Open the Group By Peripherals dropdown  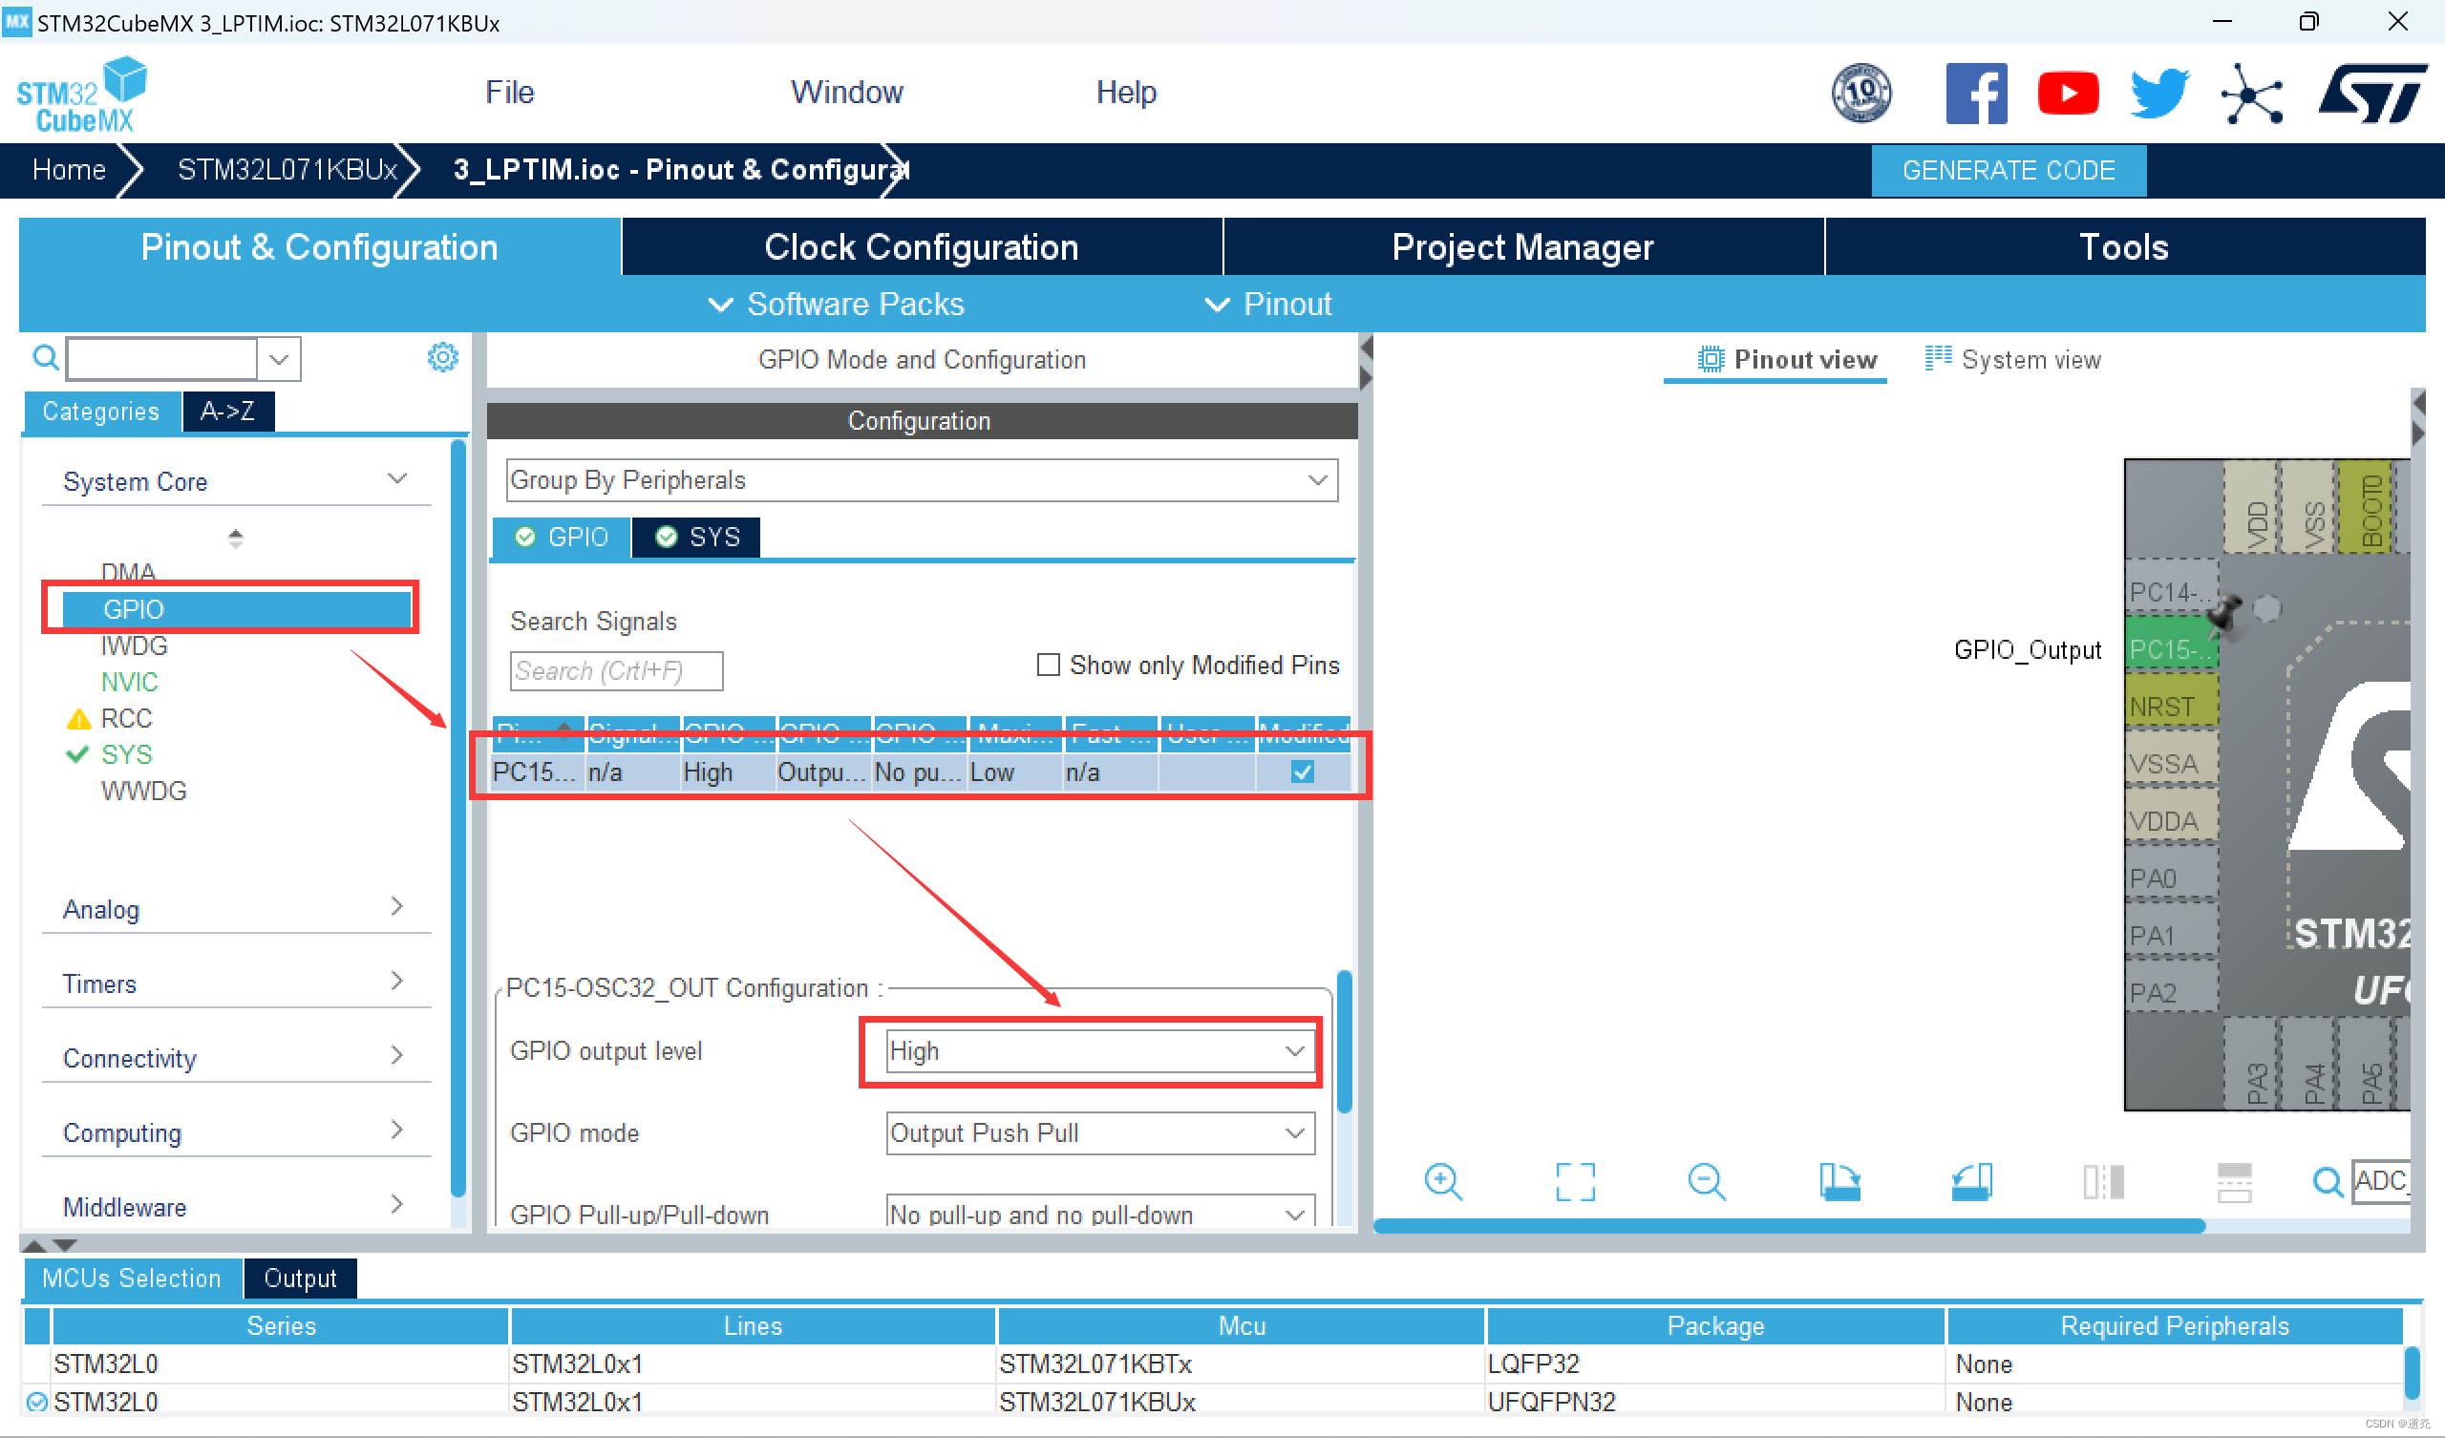coord(921,480)
